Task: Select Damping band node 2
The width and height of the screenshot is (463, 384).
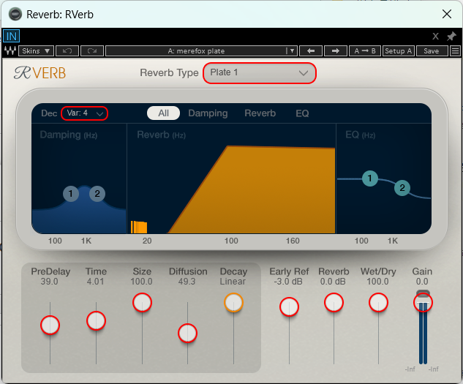Action: 97,194
